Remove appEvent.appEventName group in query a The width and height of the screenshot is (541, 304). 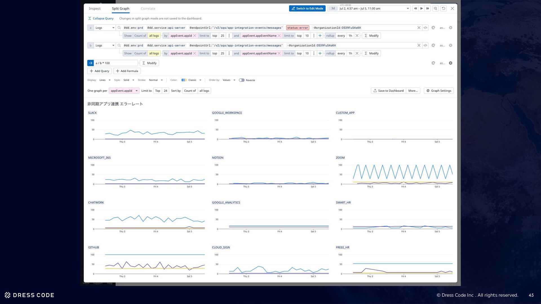(279, 36)
